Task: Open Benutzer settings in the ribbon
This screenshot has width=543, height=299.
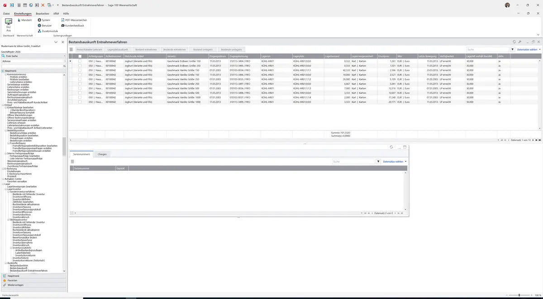Action: click(44, 25)
